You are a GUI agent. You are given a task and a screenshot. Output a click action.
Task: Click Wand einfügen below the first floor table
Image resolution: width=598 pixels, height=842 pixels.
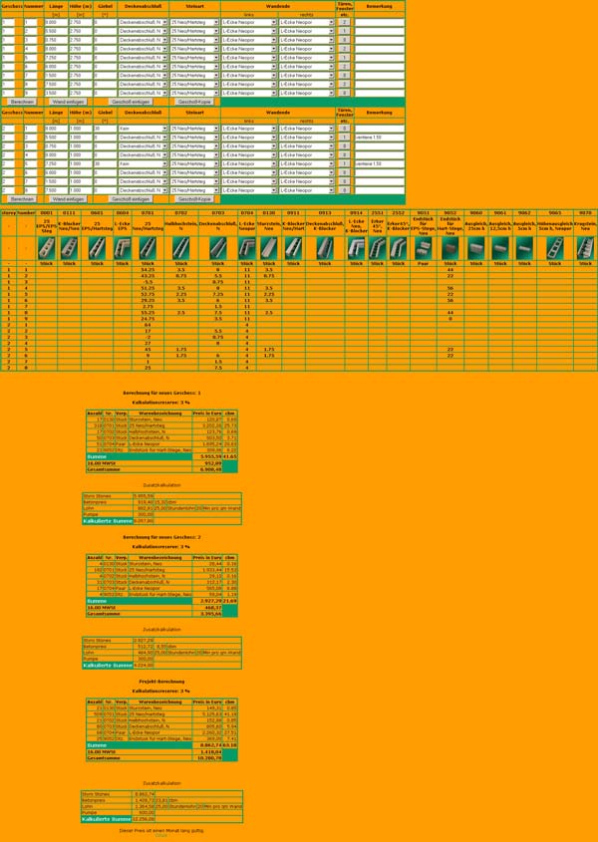click(x=69, y=102)
